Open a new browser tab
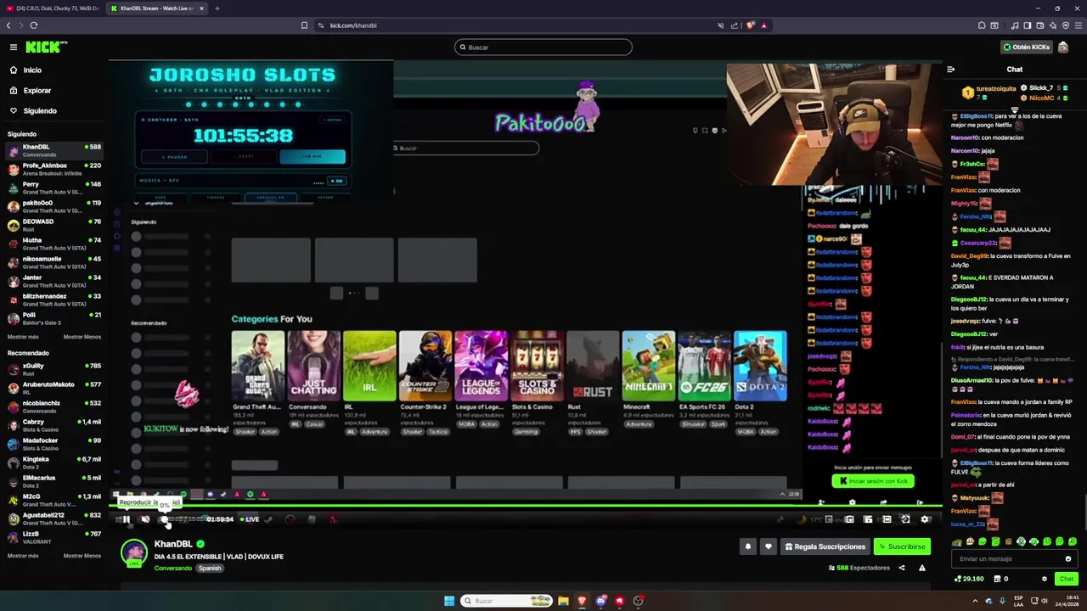Viewport: 1087px width, 611px height. pos(217,8)
